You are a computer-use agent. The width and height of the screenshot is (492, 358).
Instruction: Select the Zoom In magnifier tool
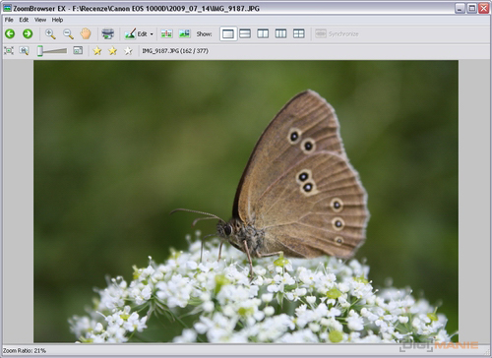[50, 33]
